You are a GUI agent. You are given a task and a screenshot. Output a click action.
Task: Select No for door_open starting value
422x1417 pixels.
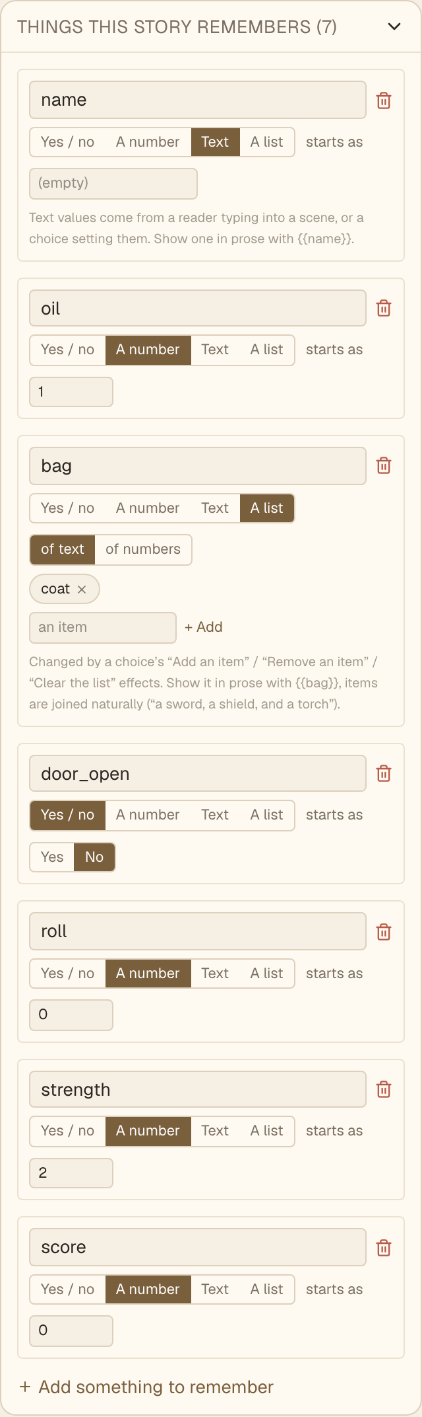coord(94,857)
